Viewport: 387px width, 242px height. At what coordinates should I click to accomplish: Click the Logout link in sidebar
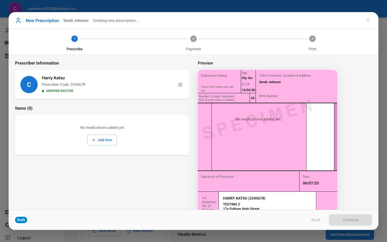click(24, 238)
